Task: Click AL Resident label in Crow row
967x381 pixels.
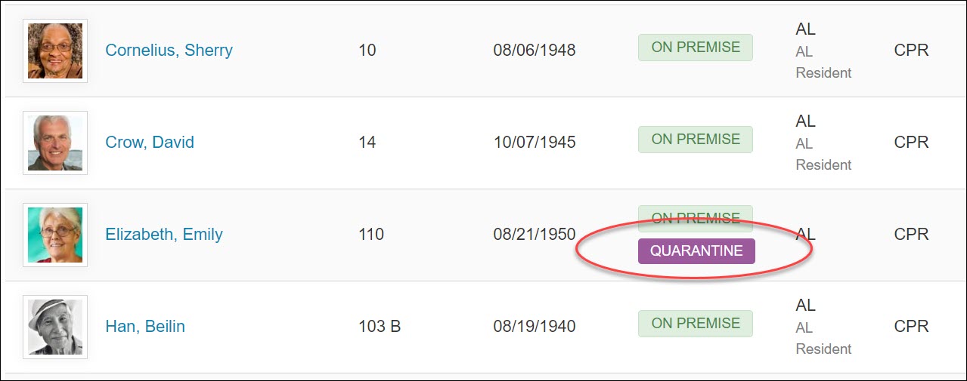Action: click(x=823, y=154)
